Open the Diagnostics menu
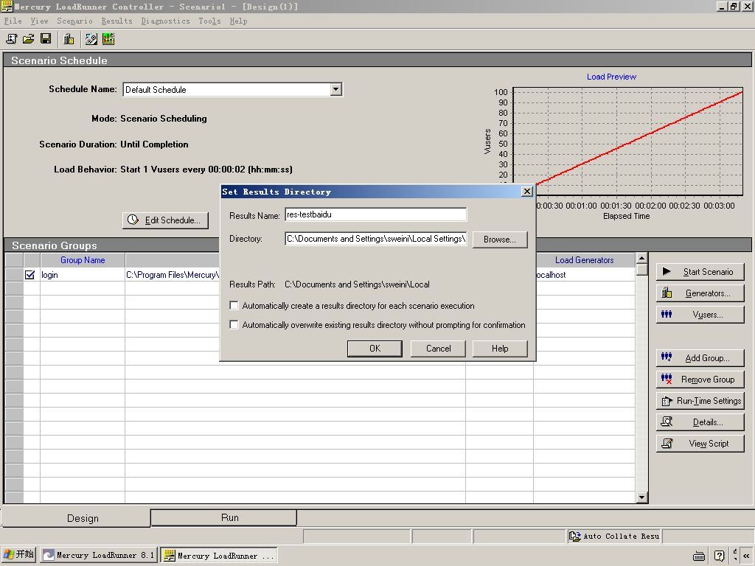Screen dimensions: 755x566 click(x=165, y=21)
